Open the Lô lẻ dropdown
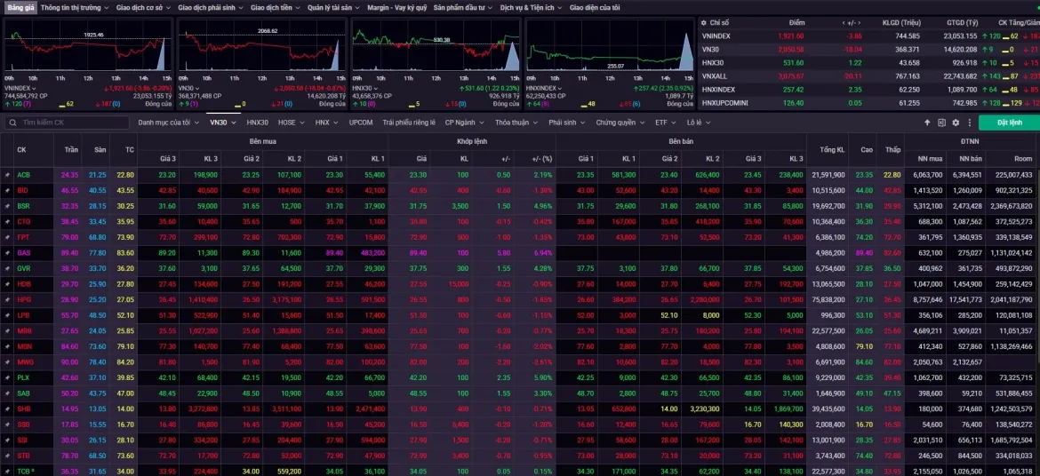Image resolution: width=1040 pixels, height=476 pixels. pyautogui.click(x=699, y=123)
